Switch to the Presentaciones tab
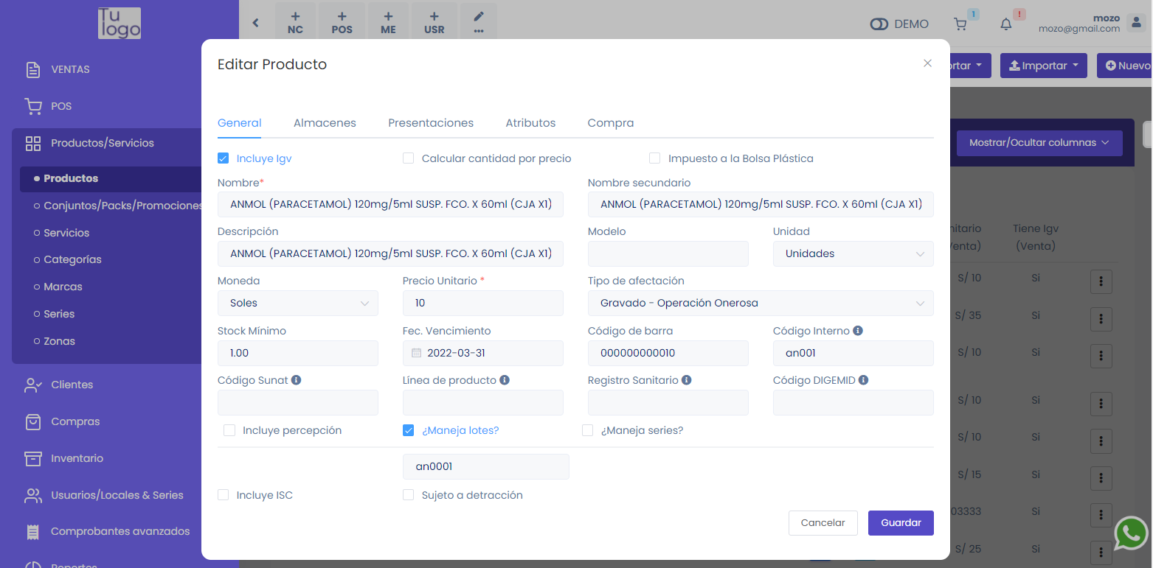1153x568 pixels. [431, 123]
